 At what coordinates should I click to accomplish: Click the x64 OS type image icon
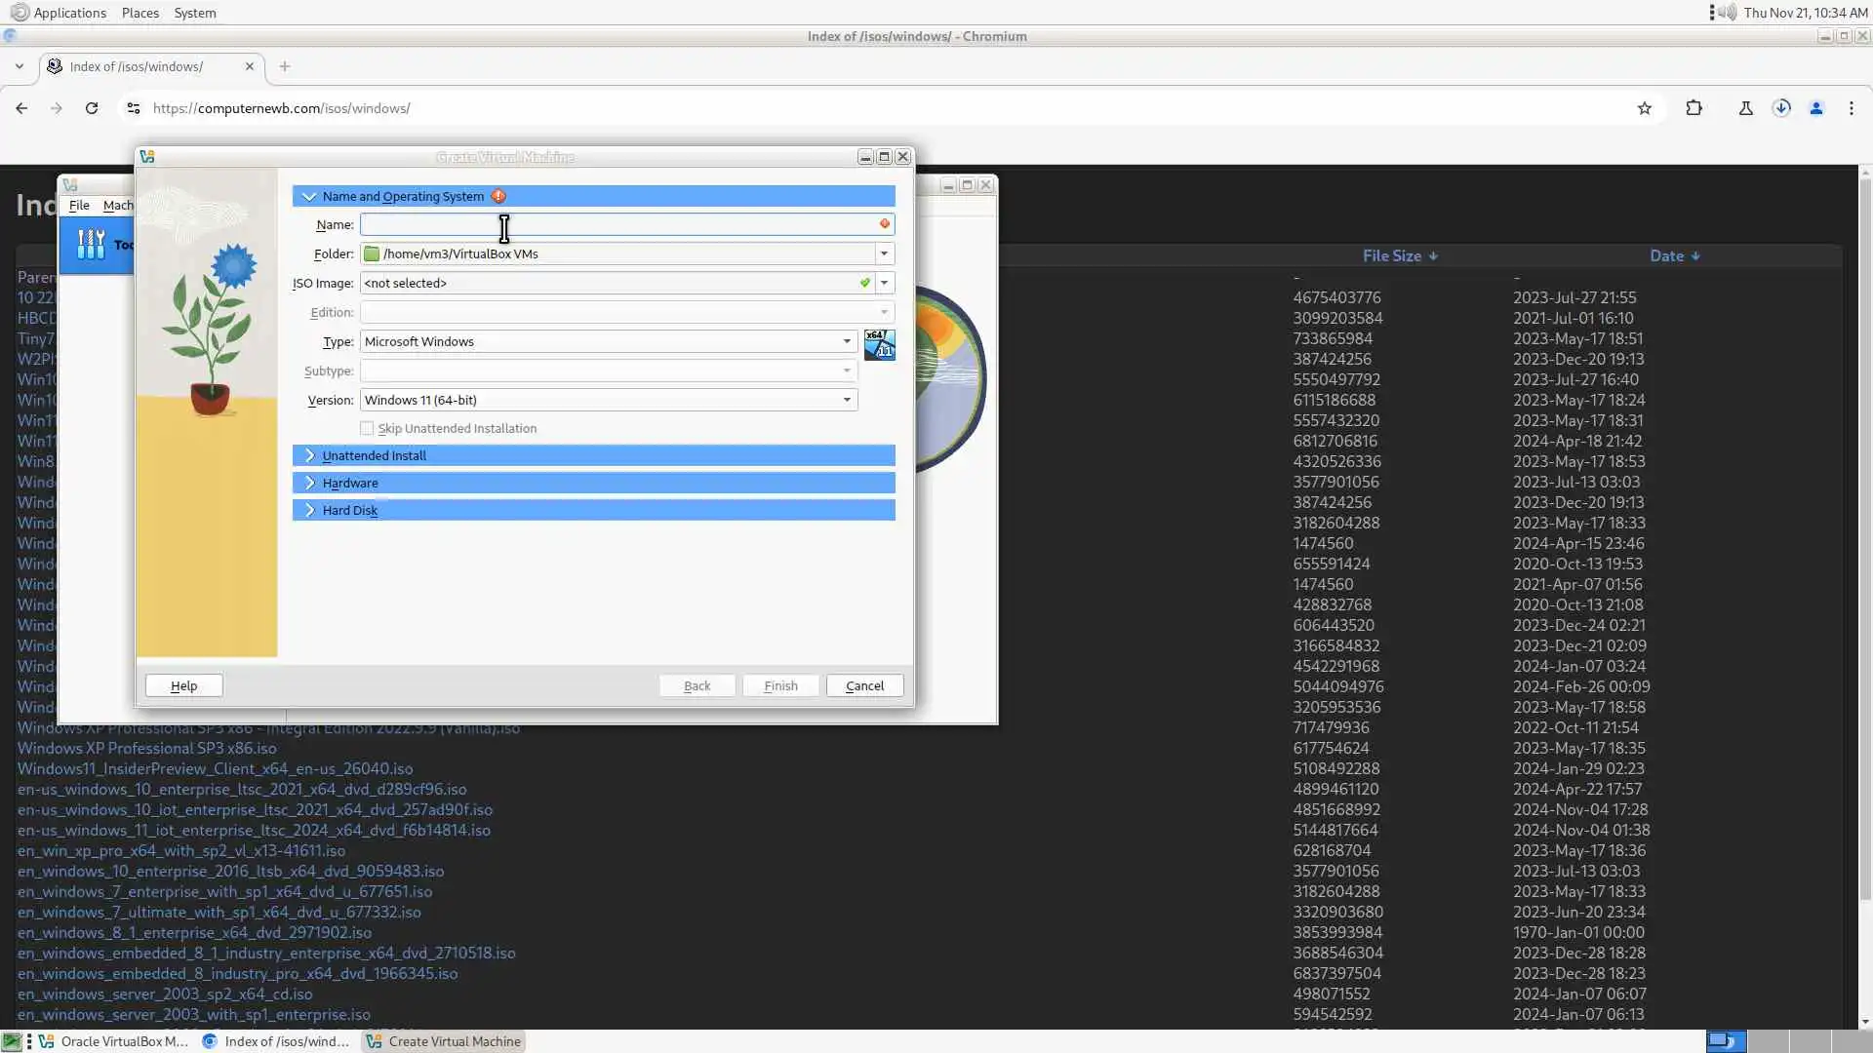coord(879,344)
